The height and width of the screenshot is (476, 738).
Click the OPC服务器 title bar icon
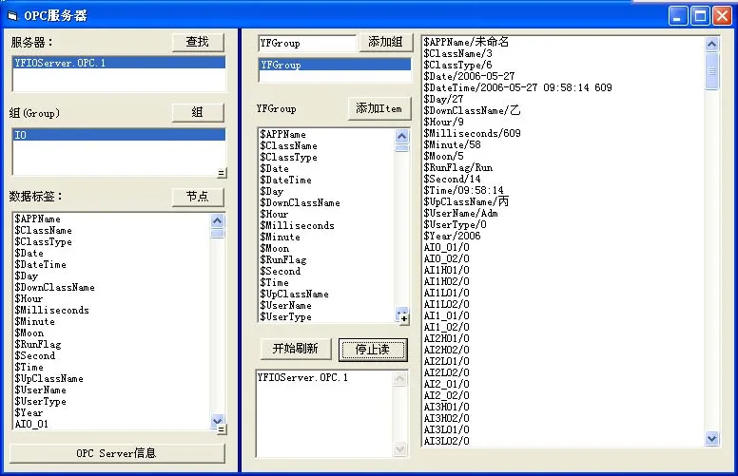(13, 16)
